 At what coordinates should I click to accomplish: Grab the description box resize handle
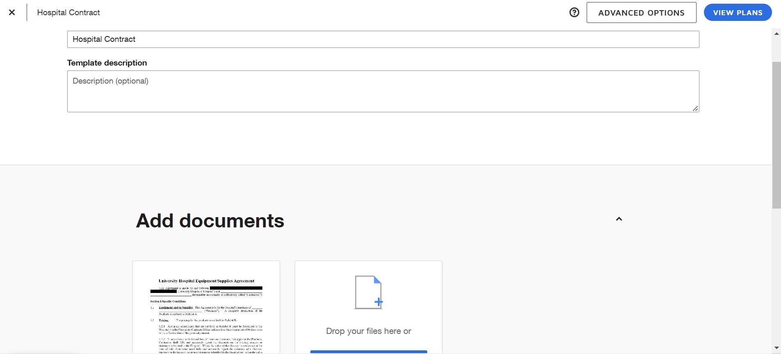[x=695, y=109]
